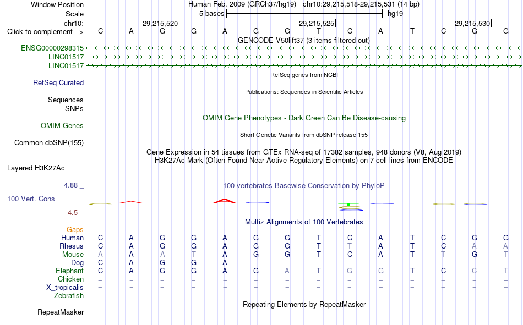Click the 4.88 upper conservation scale value
523x325 pixels.
coord(70,185)
